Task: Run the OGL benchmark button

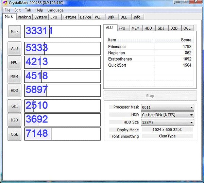Action: (x=14, y=134)
